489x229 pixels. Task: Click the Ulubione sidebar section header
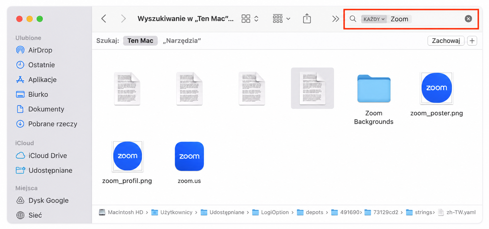pos(28,38)
